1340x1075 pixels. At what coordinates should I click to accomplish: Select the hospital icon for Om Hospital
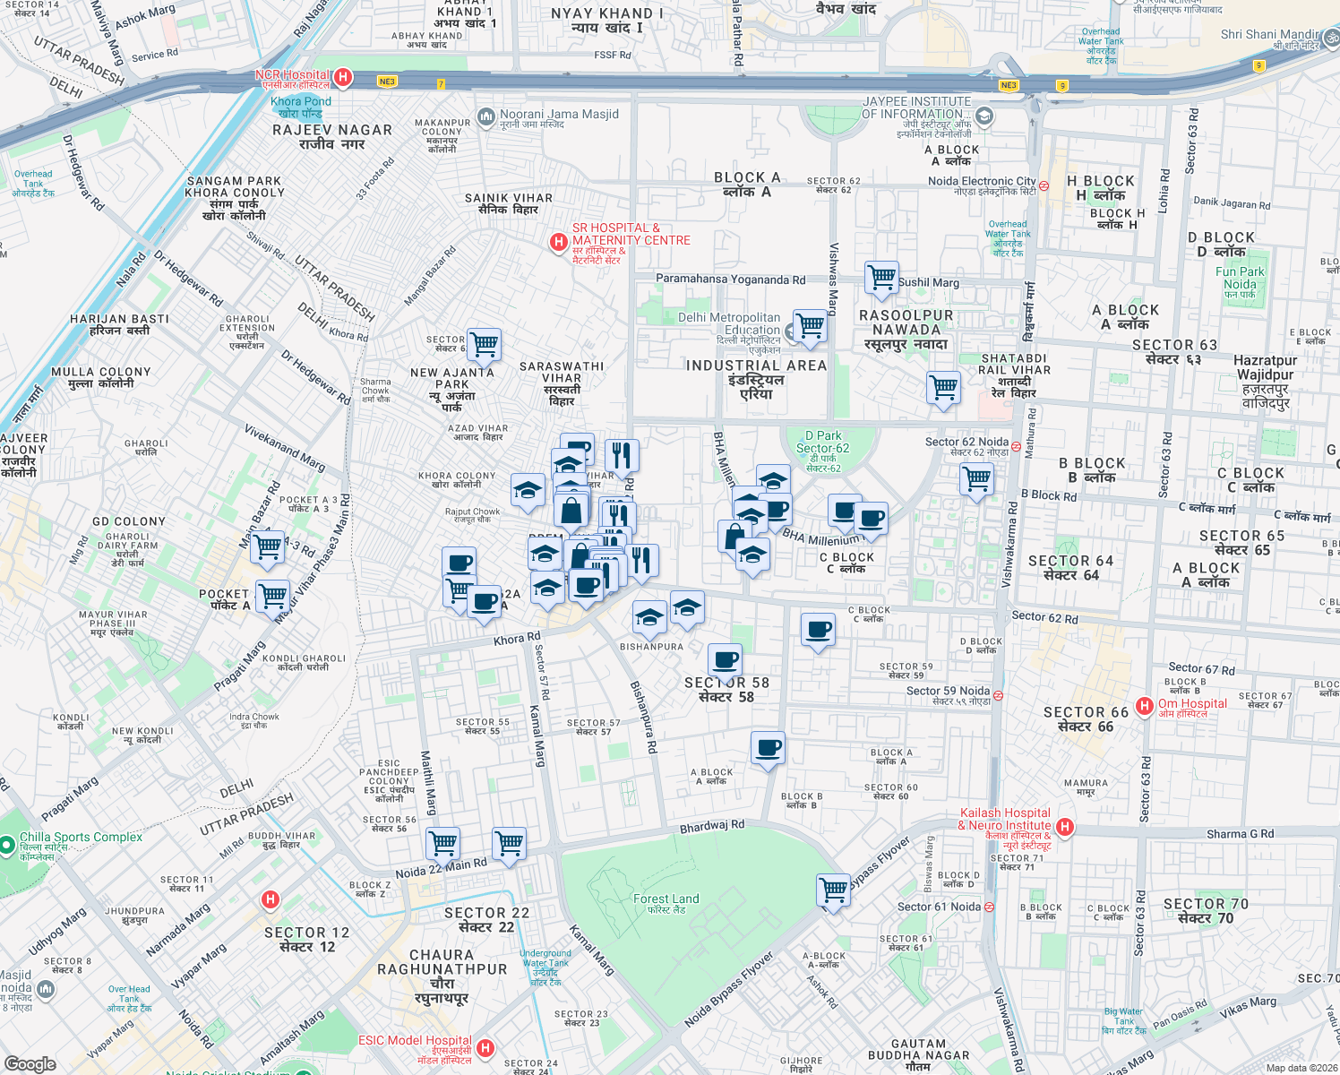[1144, 705]
